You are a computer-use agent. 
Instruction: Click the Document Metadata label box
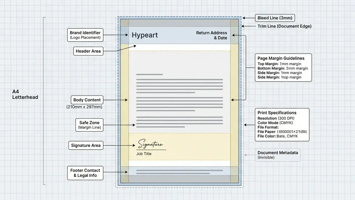click(x=278, y=155)
